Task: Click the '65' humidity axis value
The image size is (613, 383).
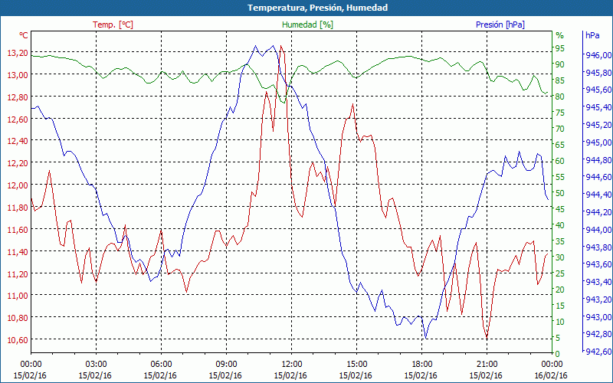Action: pos(560,145)
